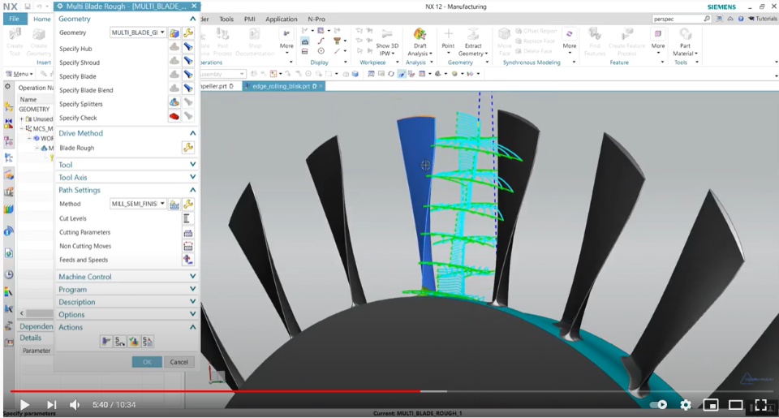Edit Blade Rough drive method wrench
779x418 pixels.
(188, 148)
